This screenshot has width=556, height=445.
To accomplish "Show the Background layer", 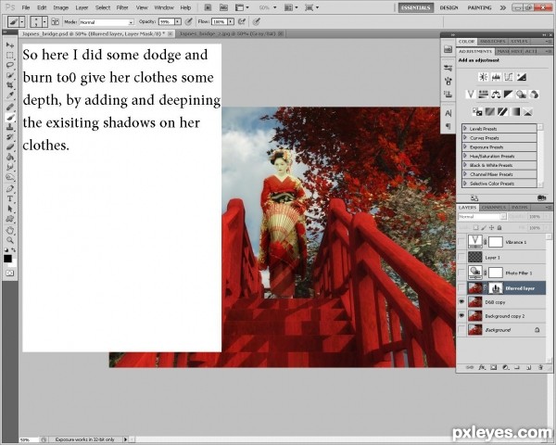I will click(x=461, y=330).
